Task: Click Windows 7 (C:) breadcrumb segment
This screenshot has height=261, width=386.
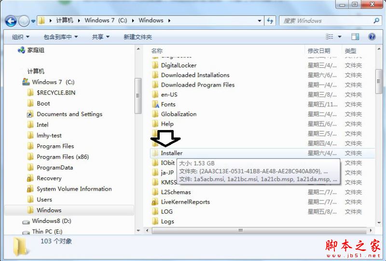Action: pos(106,20)
